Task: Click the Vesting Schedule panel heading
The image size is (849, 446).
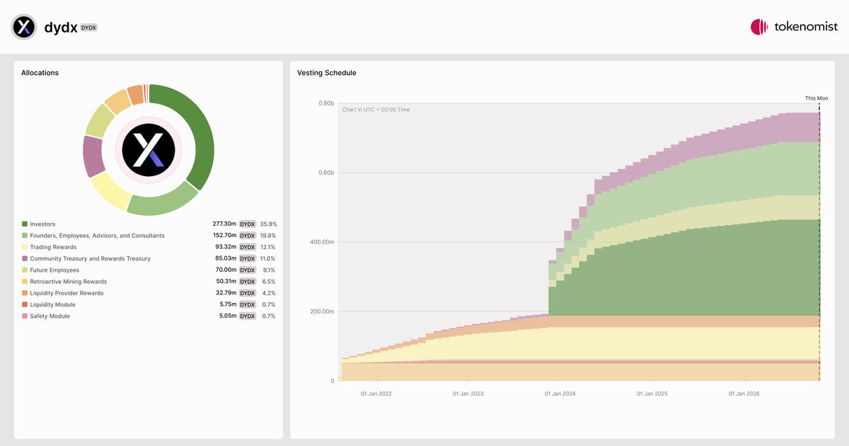Action: [327, 73]
